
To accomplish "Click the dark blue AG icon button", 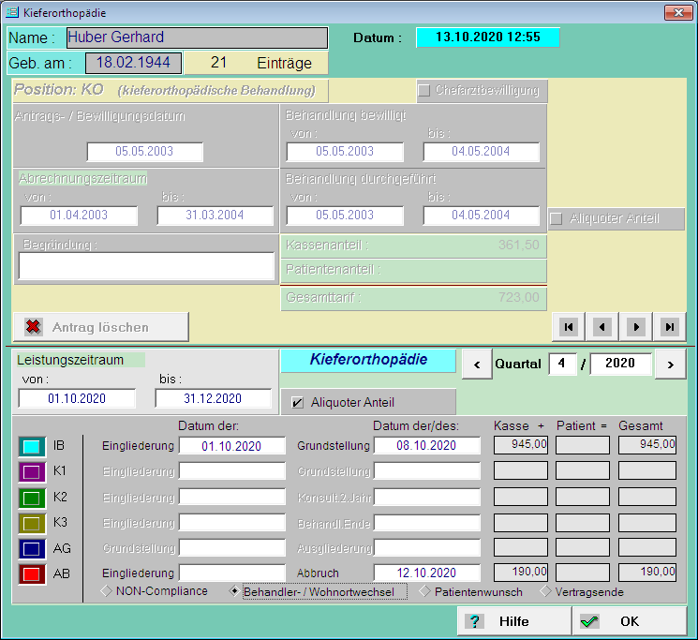I will [x=32, y=548].
